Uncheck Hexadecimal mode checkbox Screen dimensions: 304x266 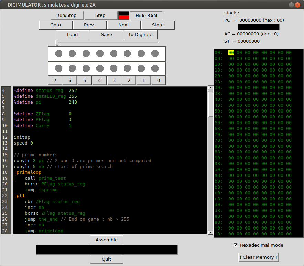pyautogui.click(x=236, y=245)
